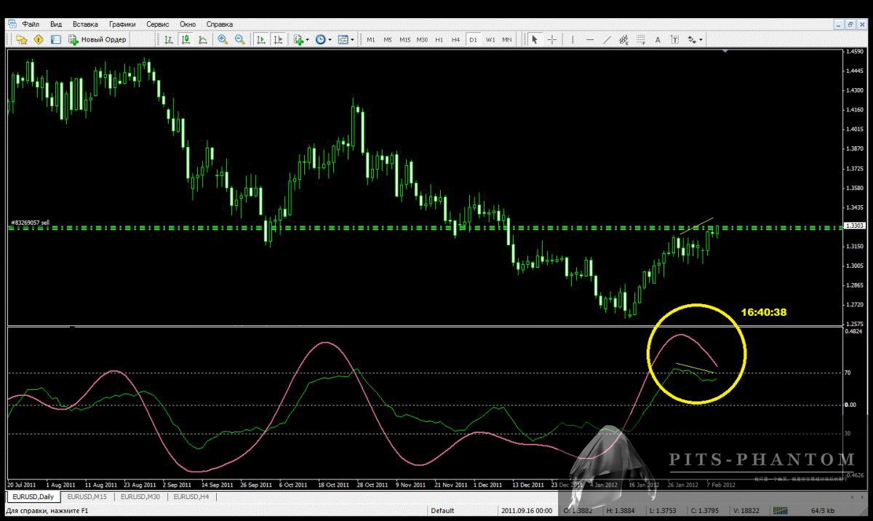Switch chart to candlestick style
The height and width of the screenshot is (521, 873).
186,39
